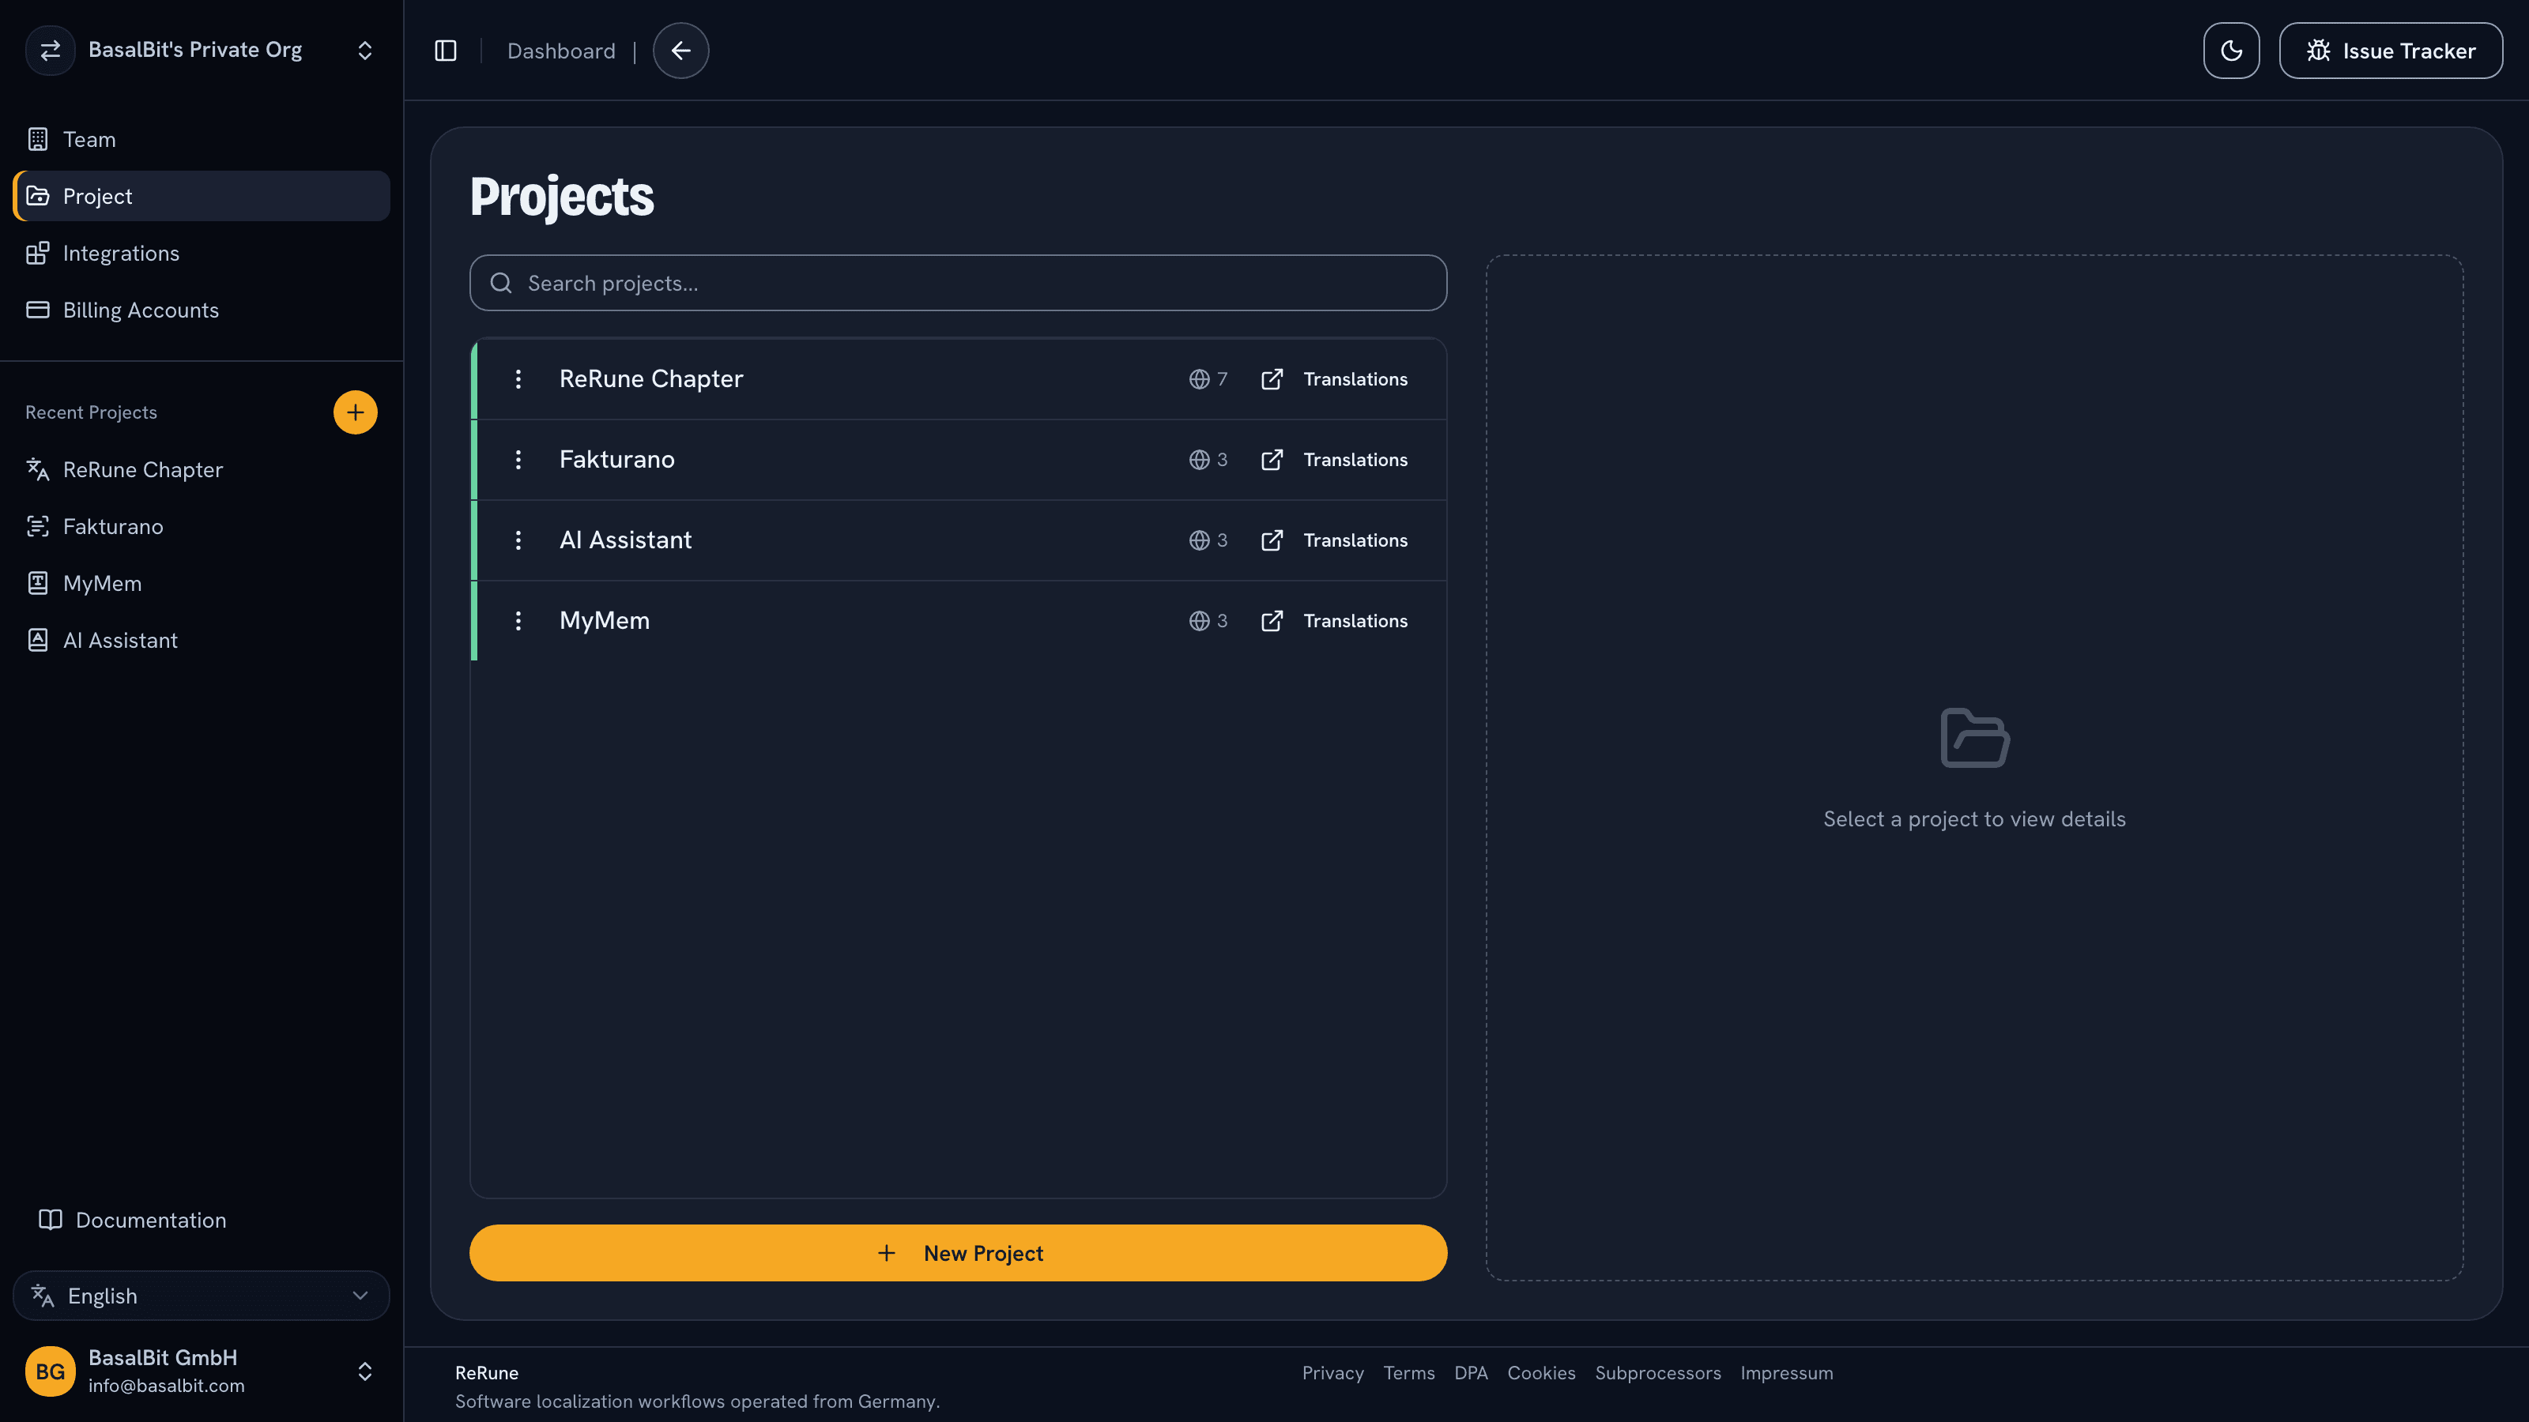This screenshot has height=1422, width=2529.
Task: Open Fakturano in Recent Projects
Action: point(202,526)
